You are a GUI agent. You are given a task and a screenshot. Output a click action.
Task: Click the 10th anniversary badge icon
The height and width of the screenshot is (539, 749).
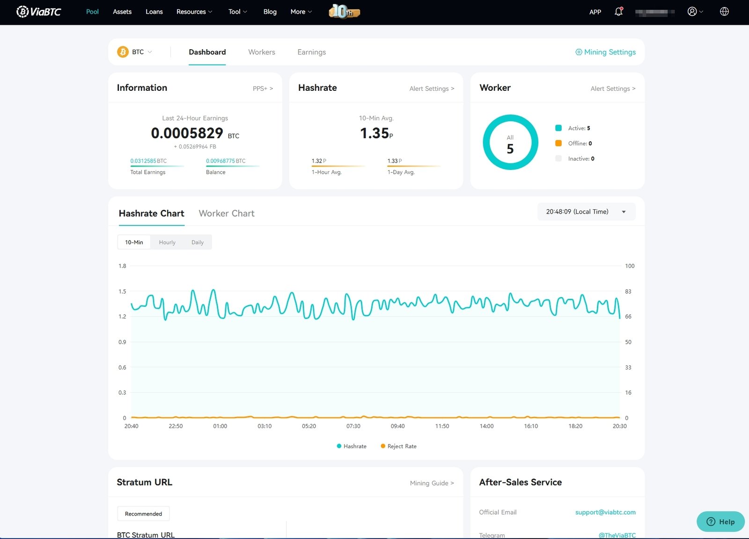tap(344, 11)
